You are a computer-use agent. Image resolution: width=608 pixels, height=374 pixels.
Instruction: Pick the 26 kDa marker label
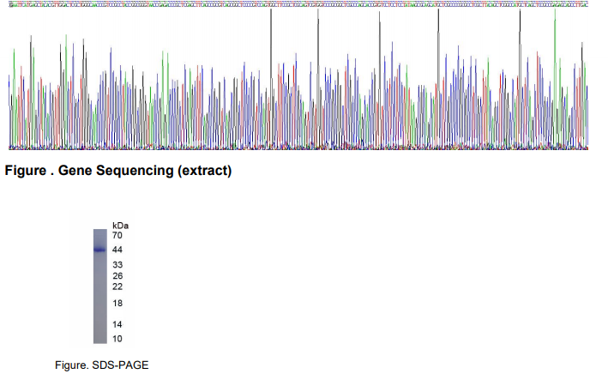tap(118, 276)
